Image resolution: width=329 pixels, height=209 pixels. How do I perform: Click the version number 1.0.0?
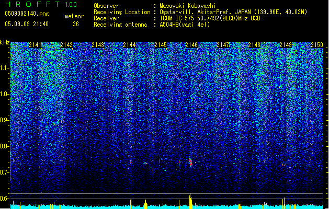pos(71,5)
